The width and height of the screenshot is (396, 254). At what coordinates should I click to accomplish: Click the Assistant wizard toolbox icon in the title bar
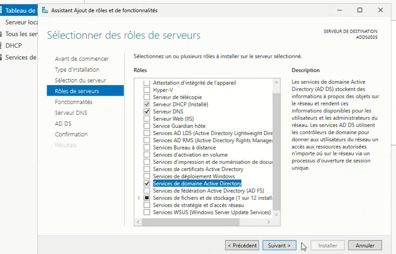(x=45, y=11)
